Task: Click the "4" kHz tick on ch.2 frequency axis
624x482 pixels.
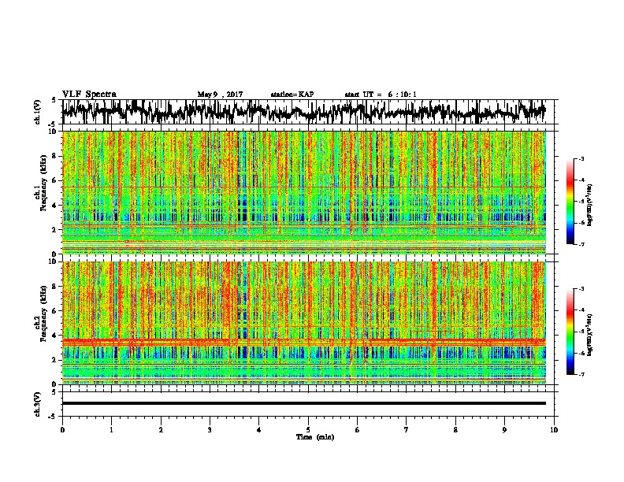Action: 55,336
